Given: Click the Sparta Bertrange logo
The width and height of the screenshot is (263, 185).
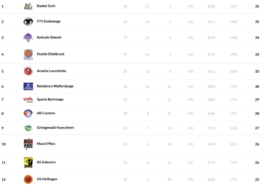Looking at the screenshot, I should [28, 100].
